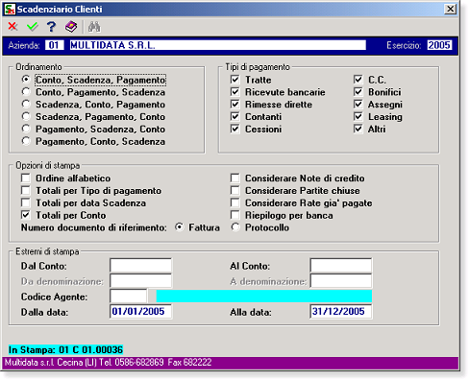Screen dimensions: 469x380
Task: Uncheck the Tratte payment type
Action: pyautogui.click(x=235, y=80)
